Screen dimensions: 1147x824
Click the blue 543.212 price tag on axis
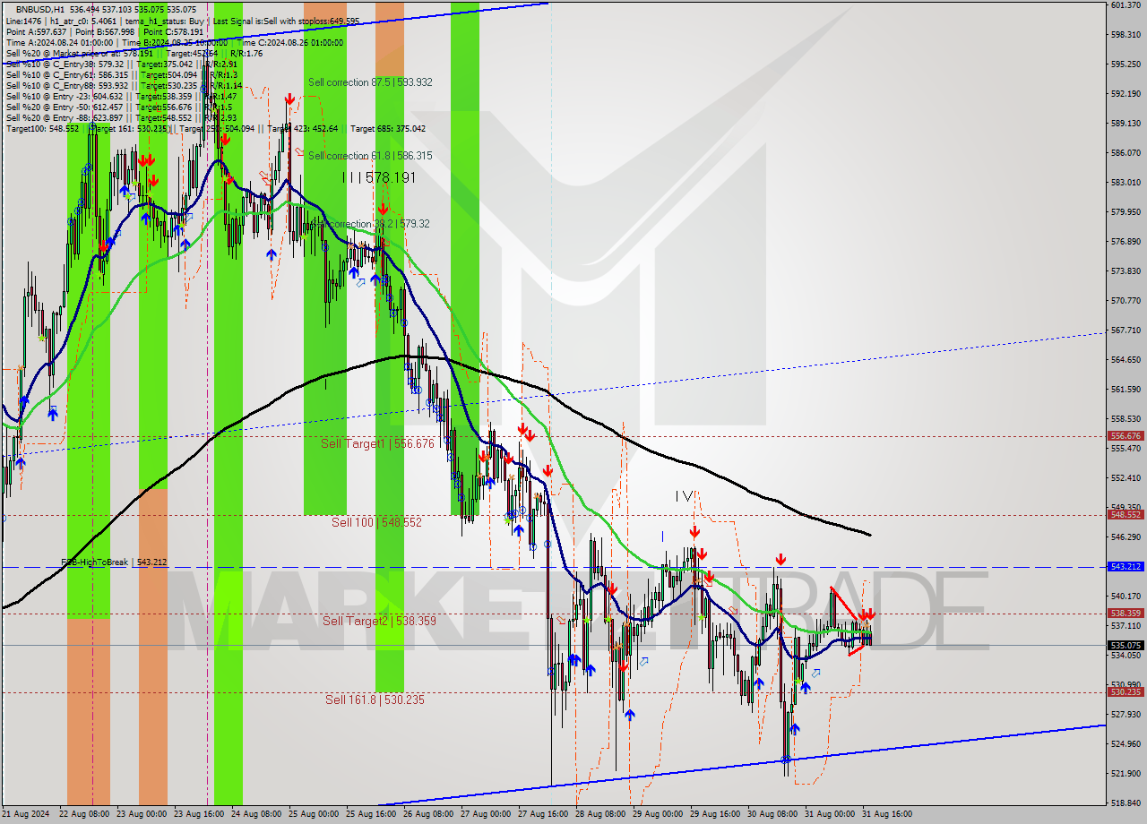(1125, 567)
